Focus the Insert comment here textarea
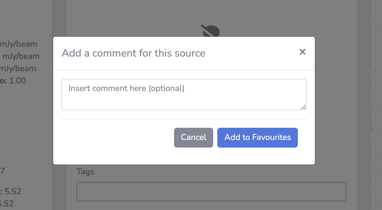Viewport: 382px width, 210px height. (x=184, y=94)
